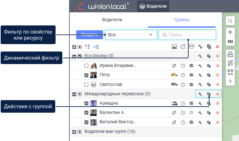Switch to the Группы tab
Viewport: 239px width, 141px height.
tap(182, 20)
